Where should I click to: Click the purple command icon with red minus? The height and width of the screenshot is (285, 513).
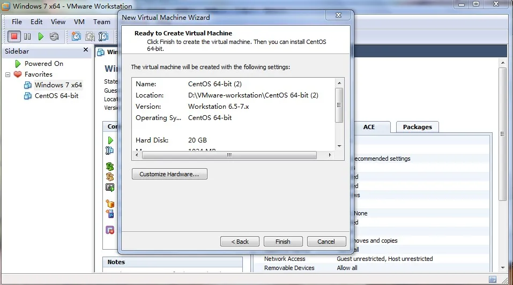110,230
